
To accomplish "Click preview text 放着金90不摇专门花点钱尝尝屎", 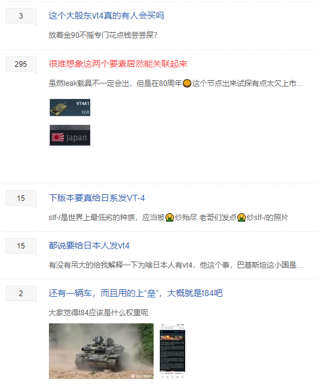I will pyautogui.click(x=103, y=35).
